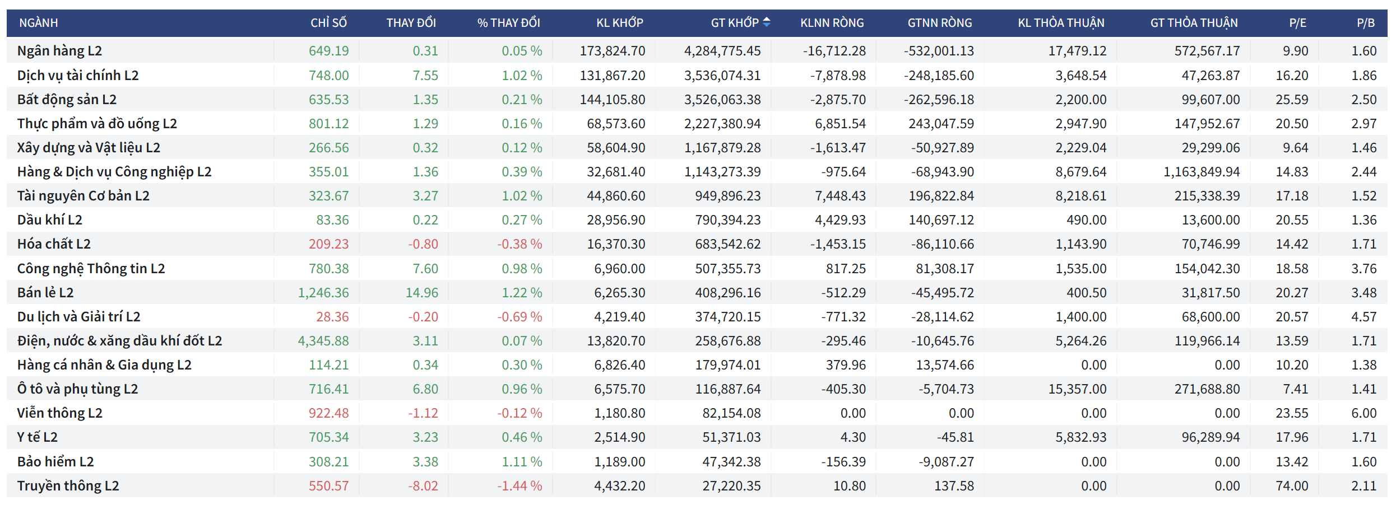Sort by P/B column header
This screenshot has width=1396, height=505.
click(1366, 23)
